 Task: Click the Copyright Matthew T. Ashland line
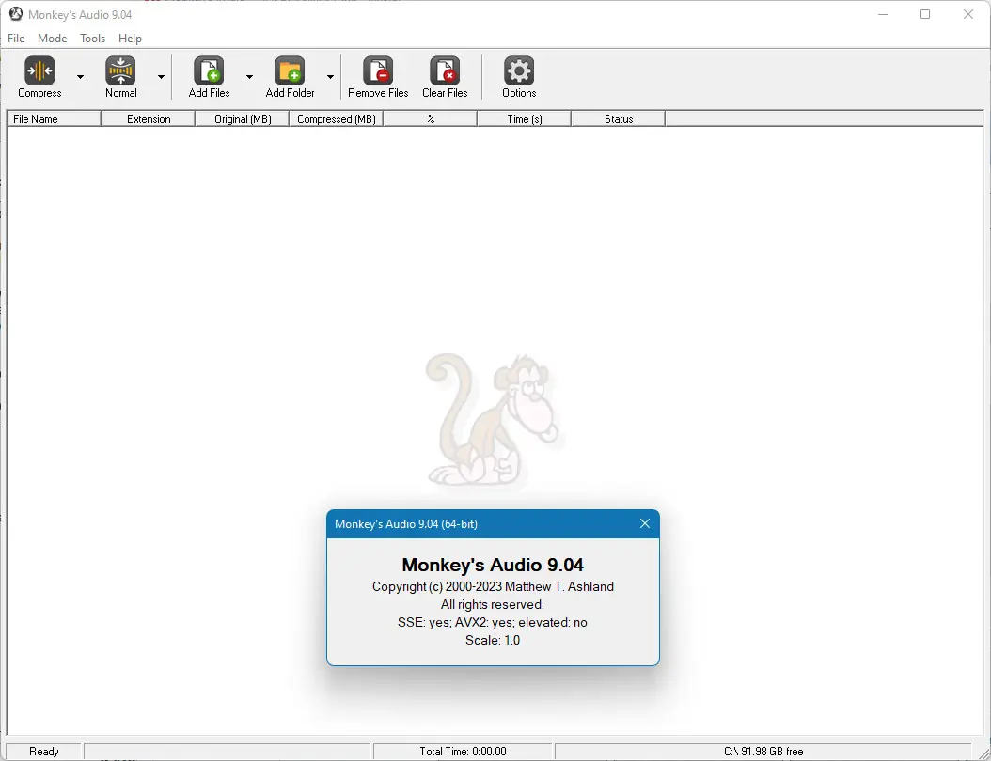click(493, 586)
